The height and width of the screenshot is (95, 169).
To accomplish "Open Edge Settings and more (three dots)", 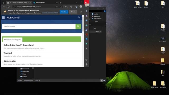I will pyautogui.click(x=86, y=7).
